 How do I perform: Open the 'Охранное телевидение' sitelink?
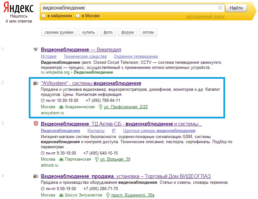[x=136, y=56]
